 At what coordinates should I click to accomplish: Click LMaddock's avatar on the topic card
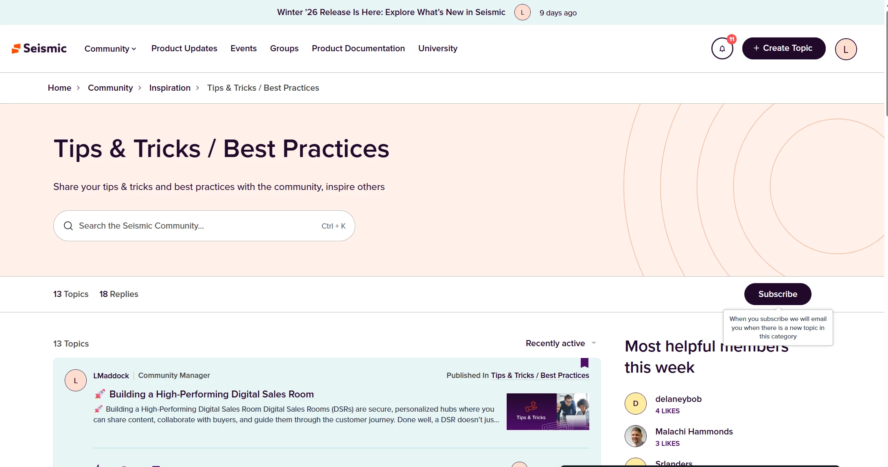point(76,380)
